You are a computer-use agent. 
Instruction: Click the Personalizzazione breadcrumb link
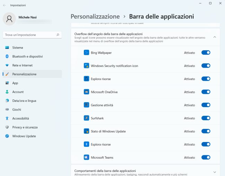pyautogui.click(x=95, y=17)
